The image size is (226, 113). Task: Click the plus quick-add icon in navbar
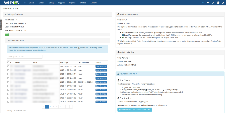point(25,3)
